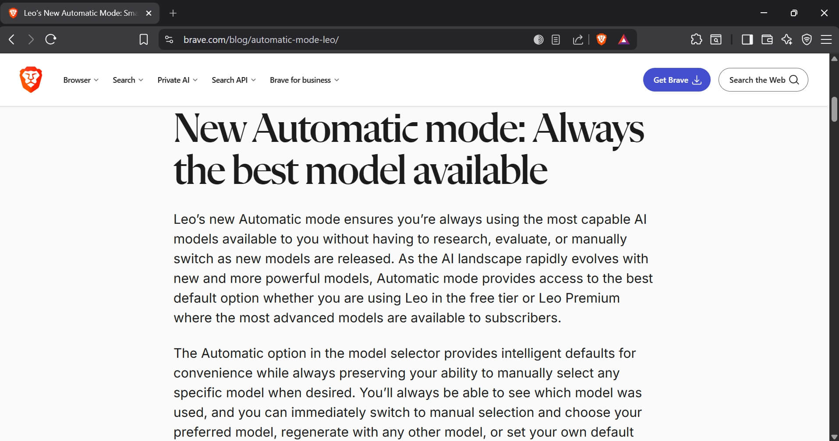Open site permissions toggle in address bar
The width and height of the screenshot is (839, 441).
pos(169,39)
